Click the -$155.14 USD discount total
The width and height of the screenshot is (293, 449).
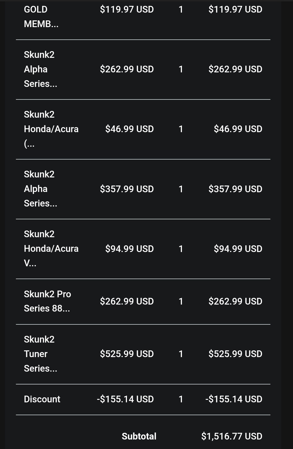[x=234, y=399]
